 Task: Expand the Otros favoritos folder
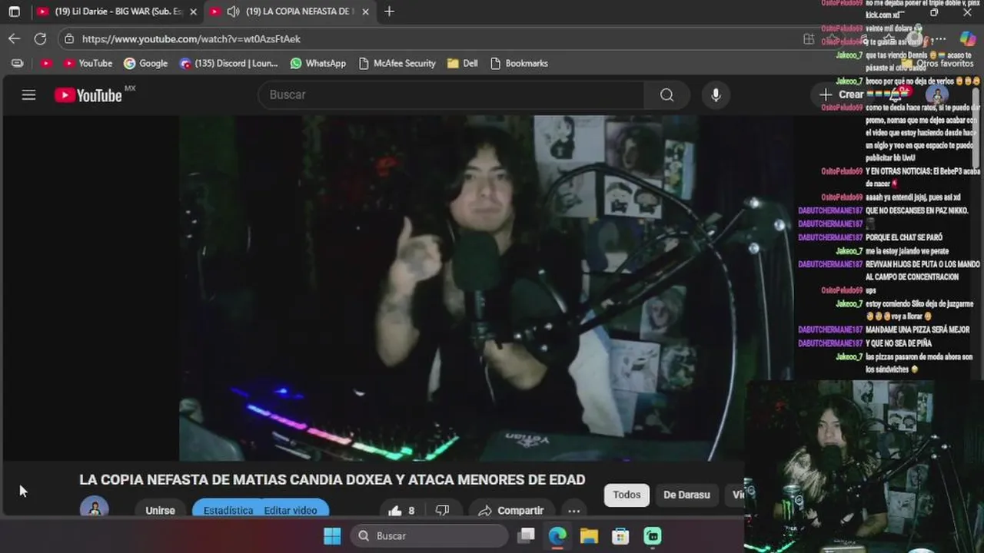[937, 63]
